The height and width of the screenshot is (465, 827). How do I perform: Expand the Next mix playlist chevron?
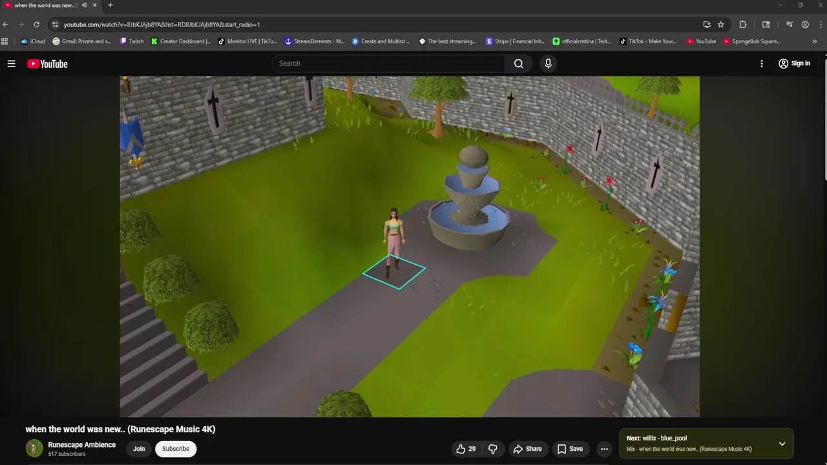click(x=782, y=444)
